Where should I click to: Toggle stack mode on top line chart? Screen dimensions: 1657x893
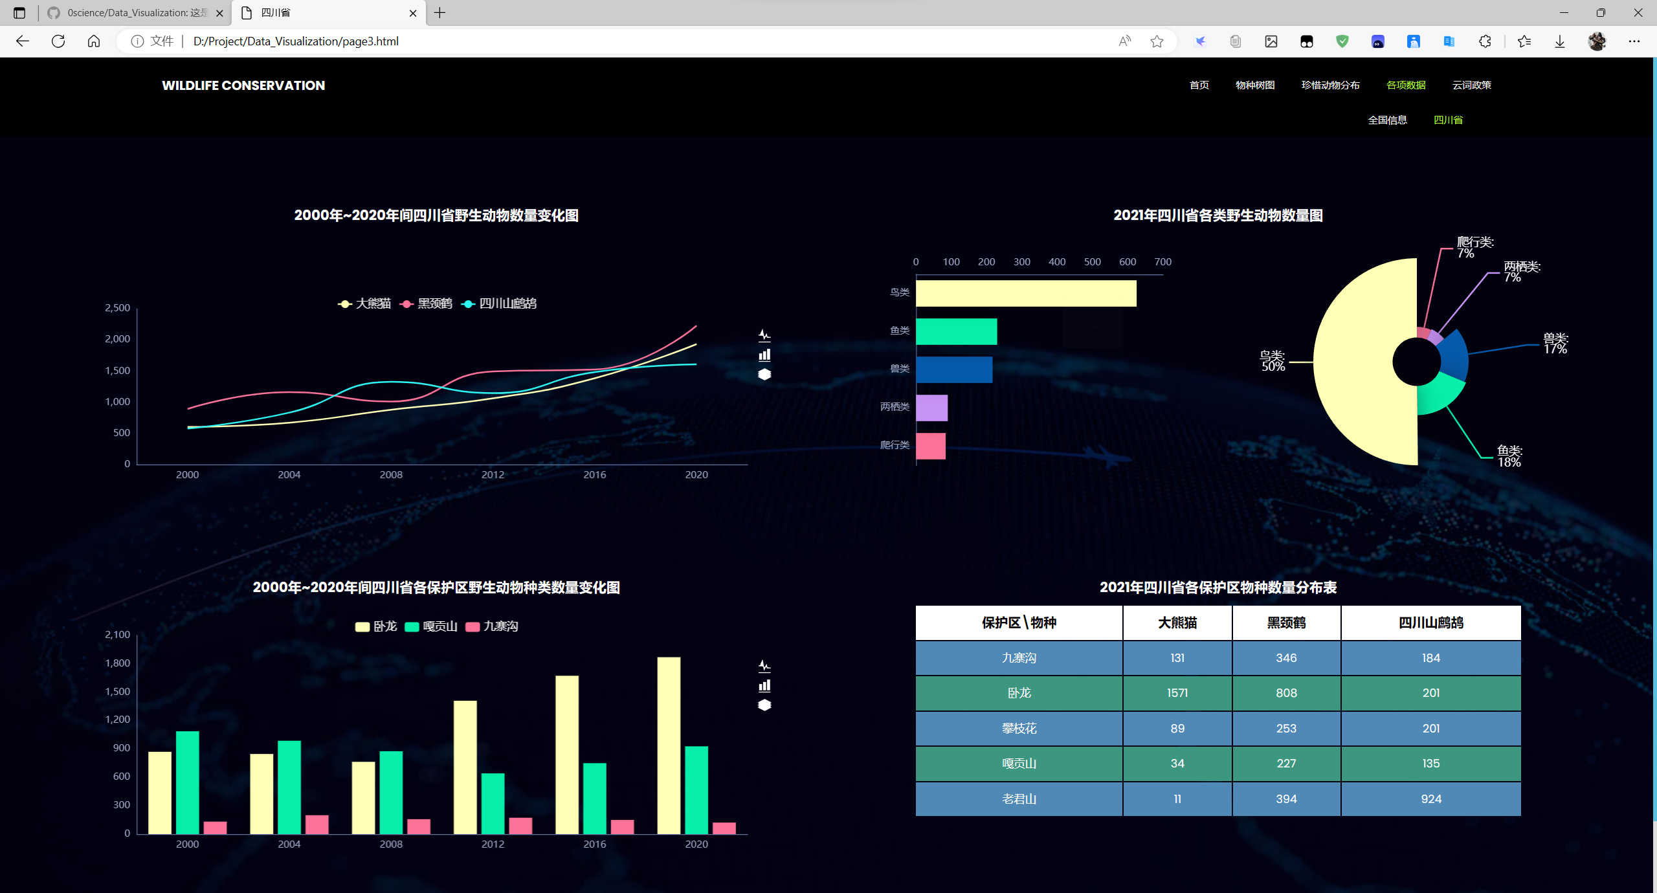pos(764,374)
